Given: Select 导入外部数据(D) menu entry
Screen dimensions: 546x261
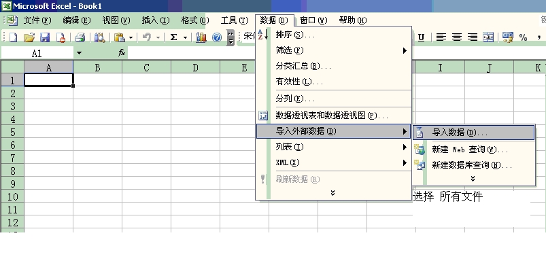Looking at the screenshot, I should (x=334, y=131).
